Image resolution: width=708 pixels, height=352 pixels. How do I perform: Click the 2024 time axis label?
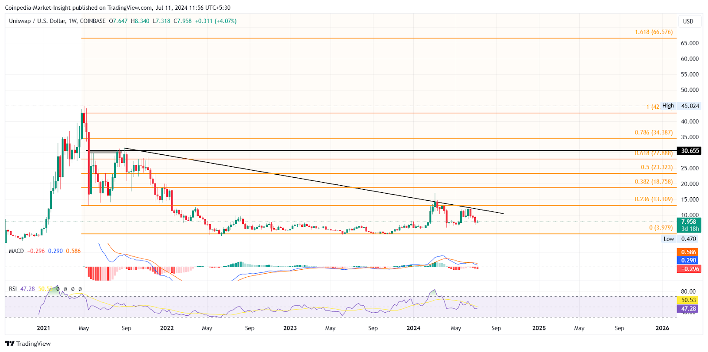(x=413, y=328)
